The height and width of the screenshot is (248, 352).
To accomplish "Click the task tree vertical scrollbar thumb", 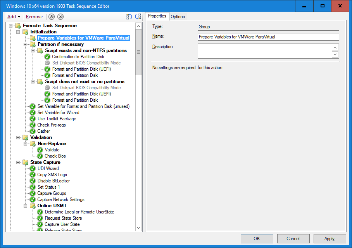I will (x=139, y=52).
